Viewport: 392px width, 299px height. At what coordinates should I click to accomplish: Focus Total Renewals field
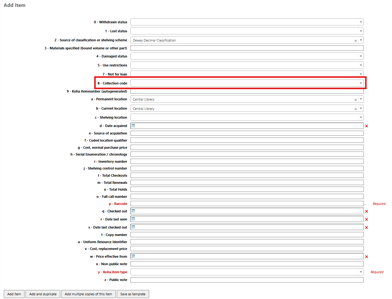[x=247, y=183]
